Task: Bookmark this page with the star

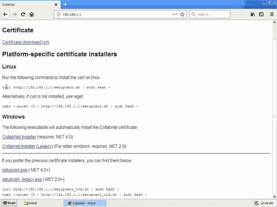Action: (x=182, y=14)
